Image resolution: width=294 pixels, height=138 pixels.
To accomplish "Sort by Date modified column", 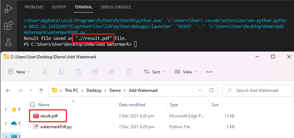I will (132, 105).
